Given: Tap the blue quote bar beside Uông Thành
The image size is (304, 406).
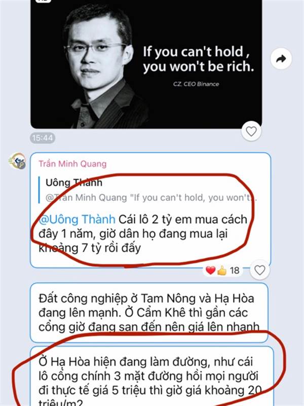Looking at the screenshot, I should [40, 190].
